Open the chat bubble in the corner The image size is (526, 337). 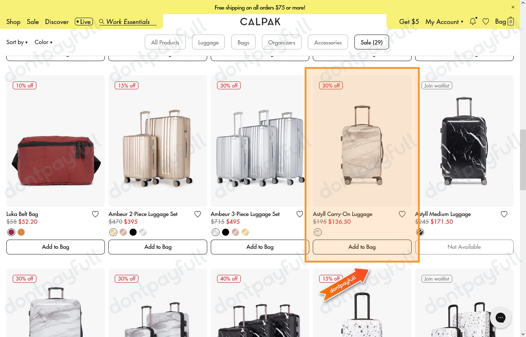pos(501,318)
